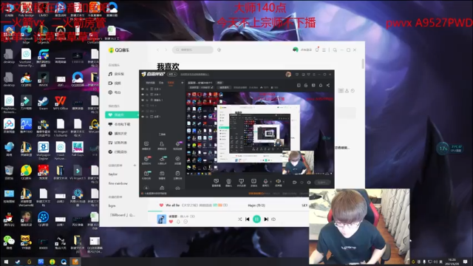Open Fall Guys desktop shortcut
473x266 pixels.
(78, 149)
